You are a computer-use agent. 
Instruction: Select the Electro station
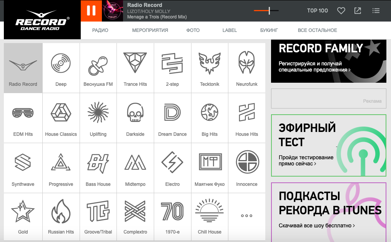click(x=173, y=168)
